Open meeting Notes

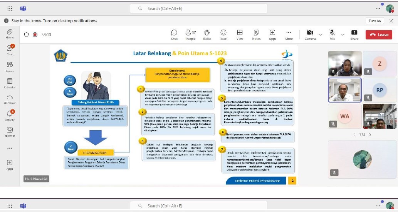[x=256, y=35]
